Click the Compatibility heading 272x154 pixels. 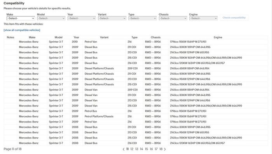(x=14, y=3)
